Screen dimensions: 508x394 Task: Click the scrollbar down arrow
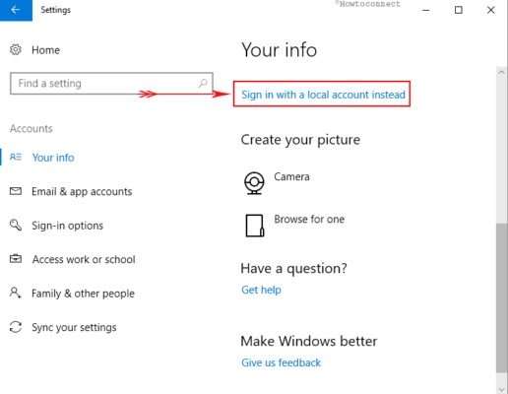point(501,389)
